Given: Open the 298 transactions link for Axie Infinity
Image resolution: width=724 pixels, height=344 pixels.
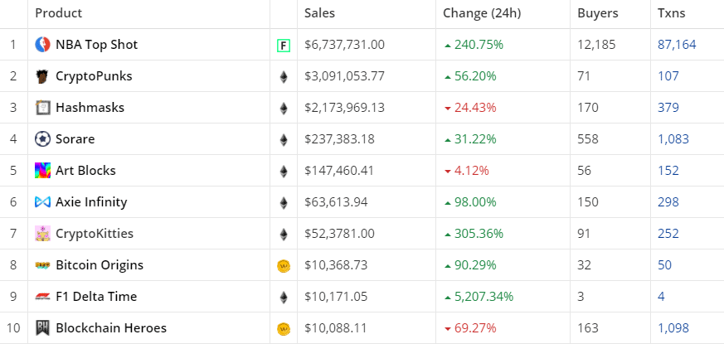Looking at the screenshot, I should pyautogui.click(x=668, y=201).
